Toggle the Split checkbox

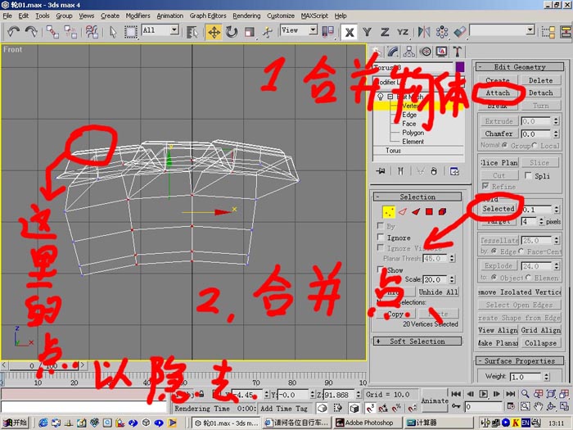tap(528, 175)
